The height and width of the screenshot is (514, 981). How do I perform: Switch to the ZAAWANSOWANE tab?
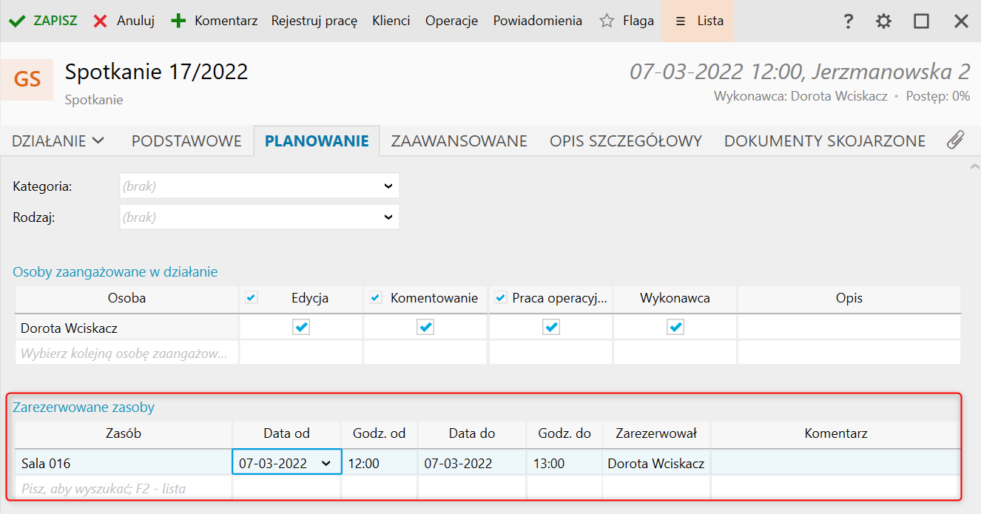click(459, 141)
